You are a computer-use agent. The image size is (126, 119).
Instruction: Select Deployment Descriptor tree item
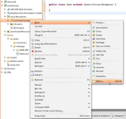(x=25, y=13)
